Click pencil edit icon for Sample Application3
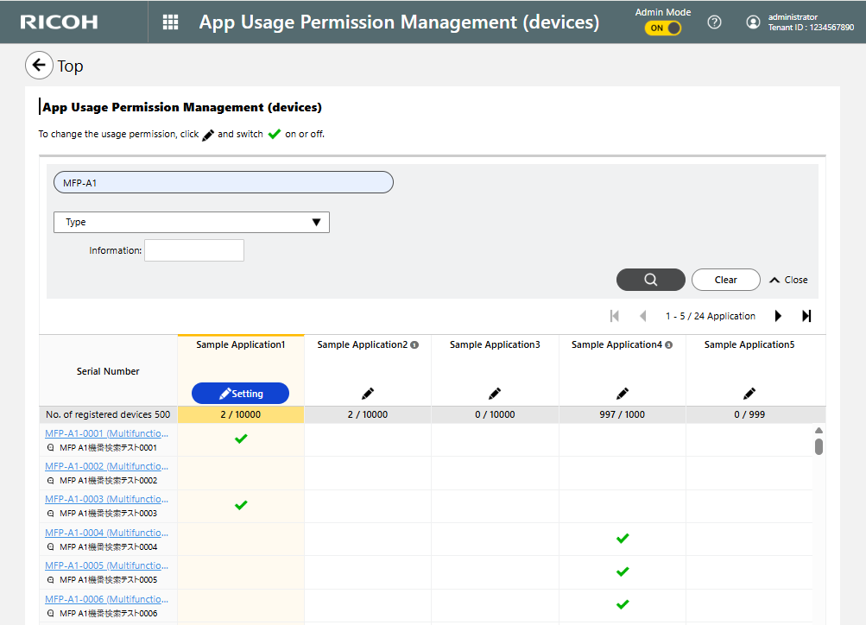This screenshot has height=625, width=866. [495, 394]
